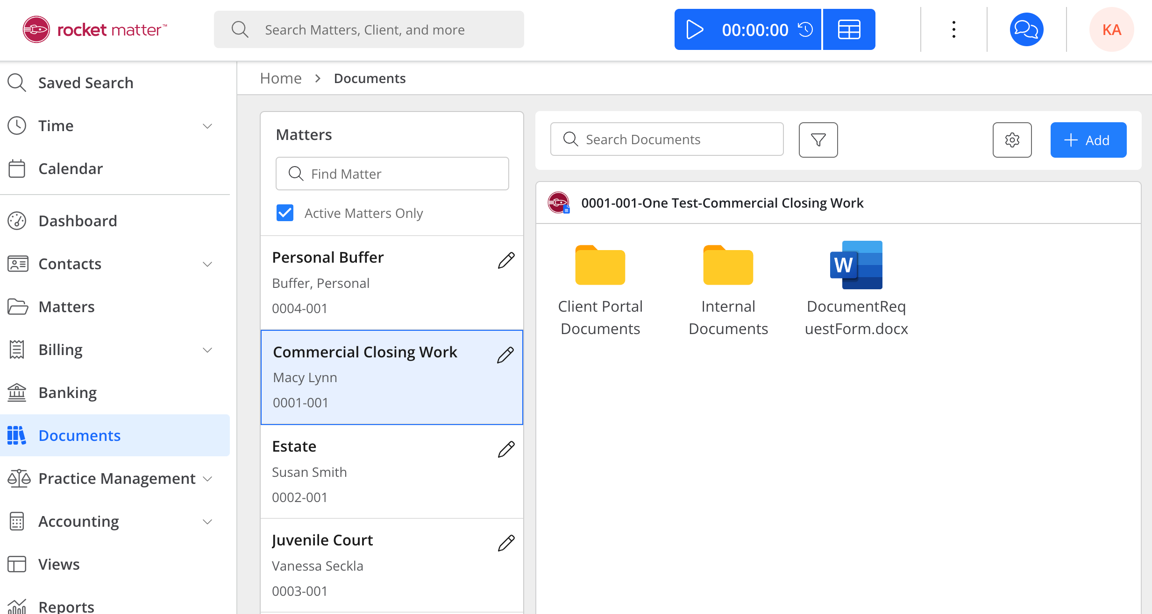Start the timer with the play button

point(695,30)
